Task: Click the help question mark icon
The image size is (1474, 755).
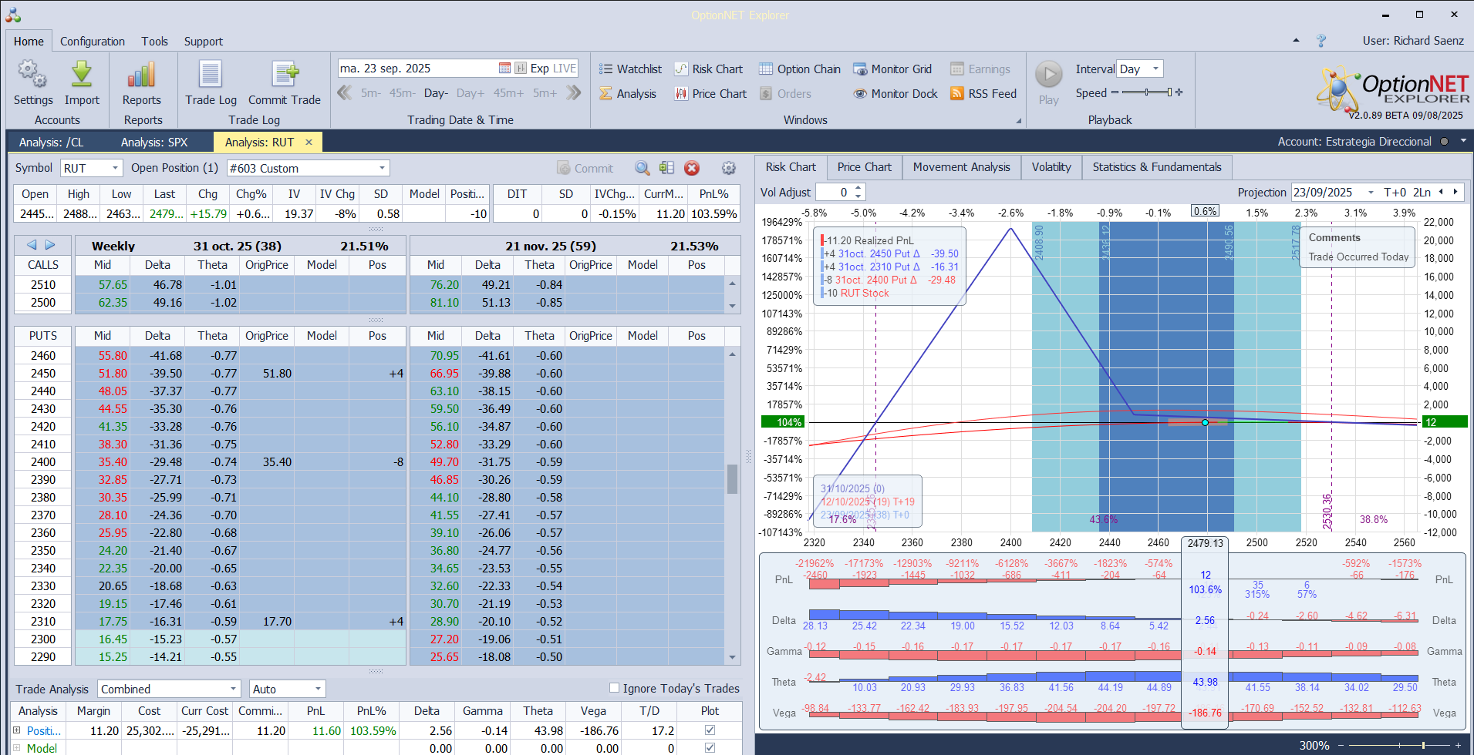Action: tap(1321, 41)
